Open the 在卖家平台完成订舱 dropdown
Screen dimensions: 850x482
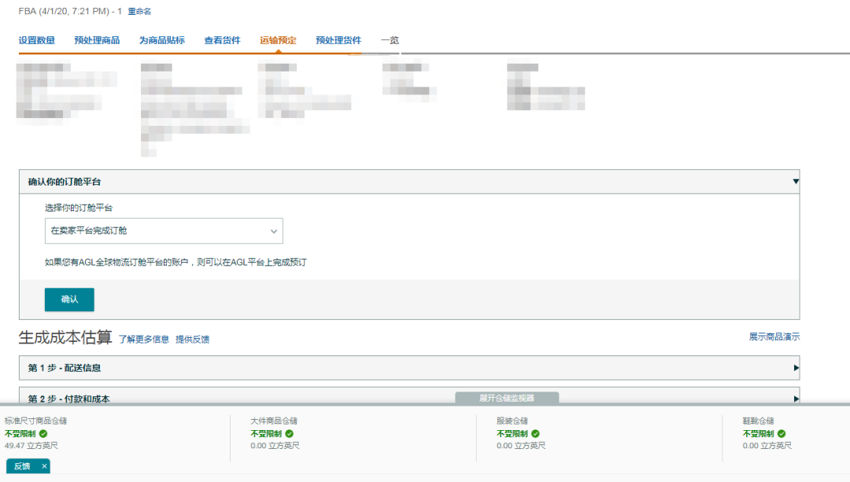click(164, 230)
